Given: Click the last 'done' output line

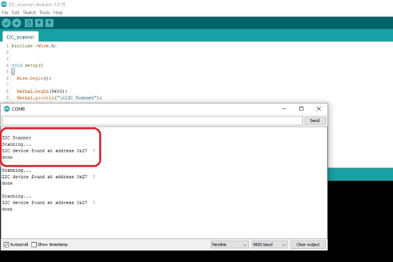Looking at the screenshot, I should tap(7, 209).
